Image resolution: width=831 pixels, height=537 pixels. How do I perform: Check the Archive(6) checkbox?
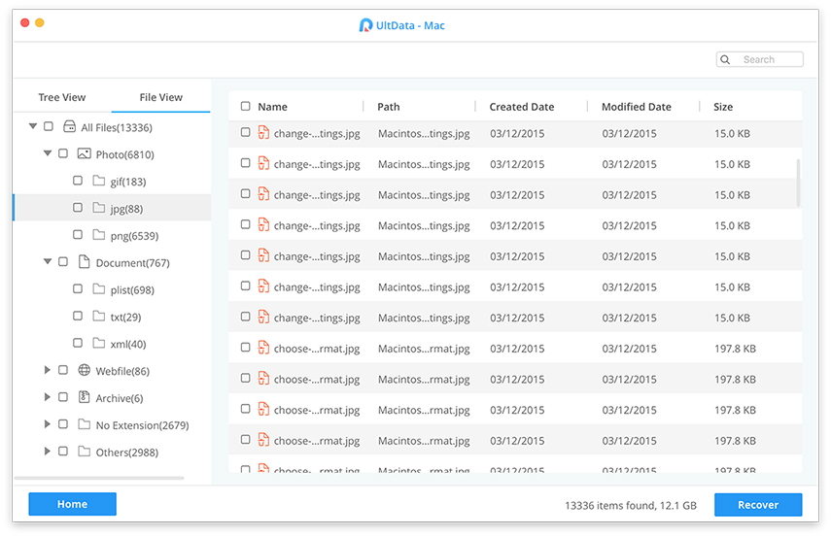click(63, 396)
